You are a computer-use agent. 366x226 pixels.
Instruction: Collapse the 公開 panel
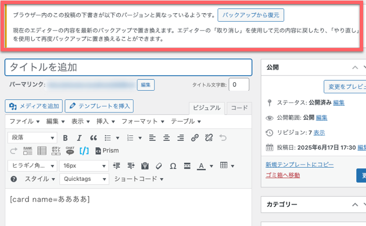pos(355,67)
